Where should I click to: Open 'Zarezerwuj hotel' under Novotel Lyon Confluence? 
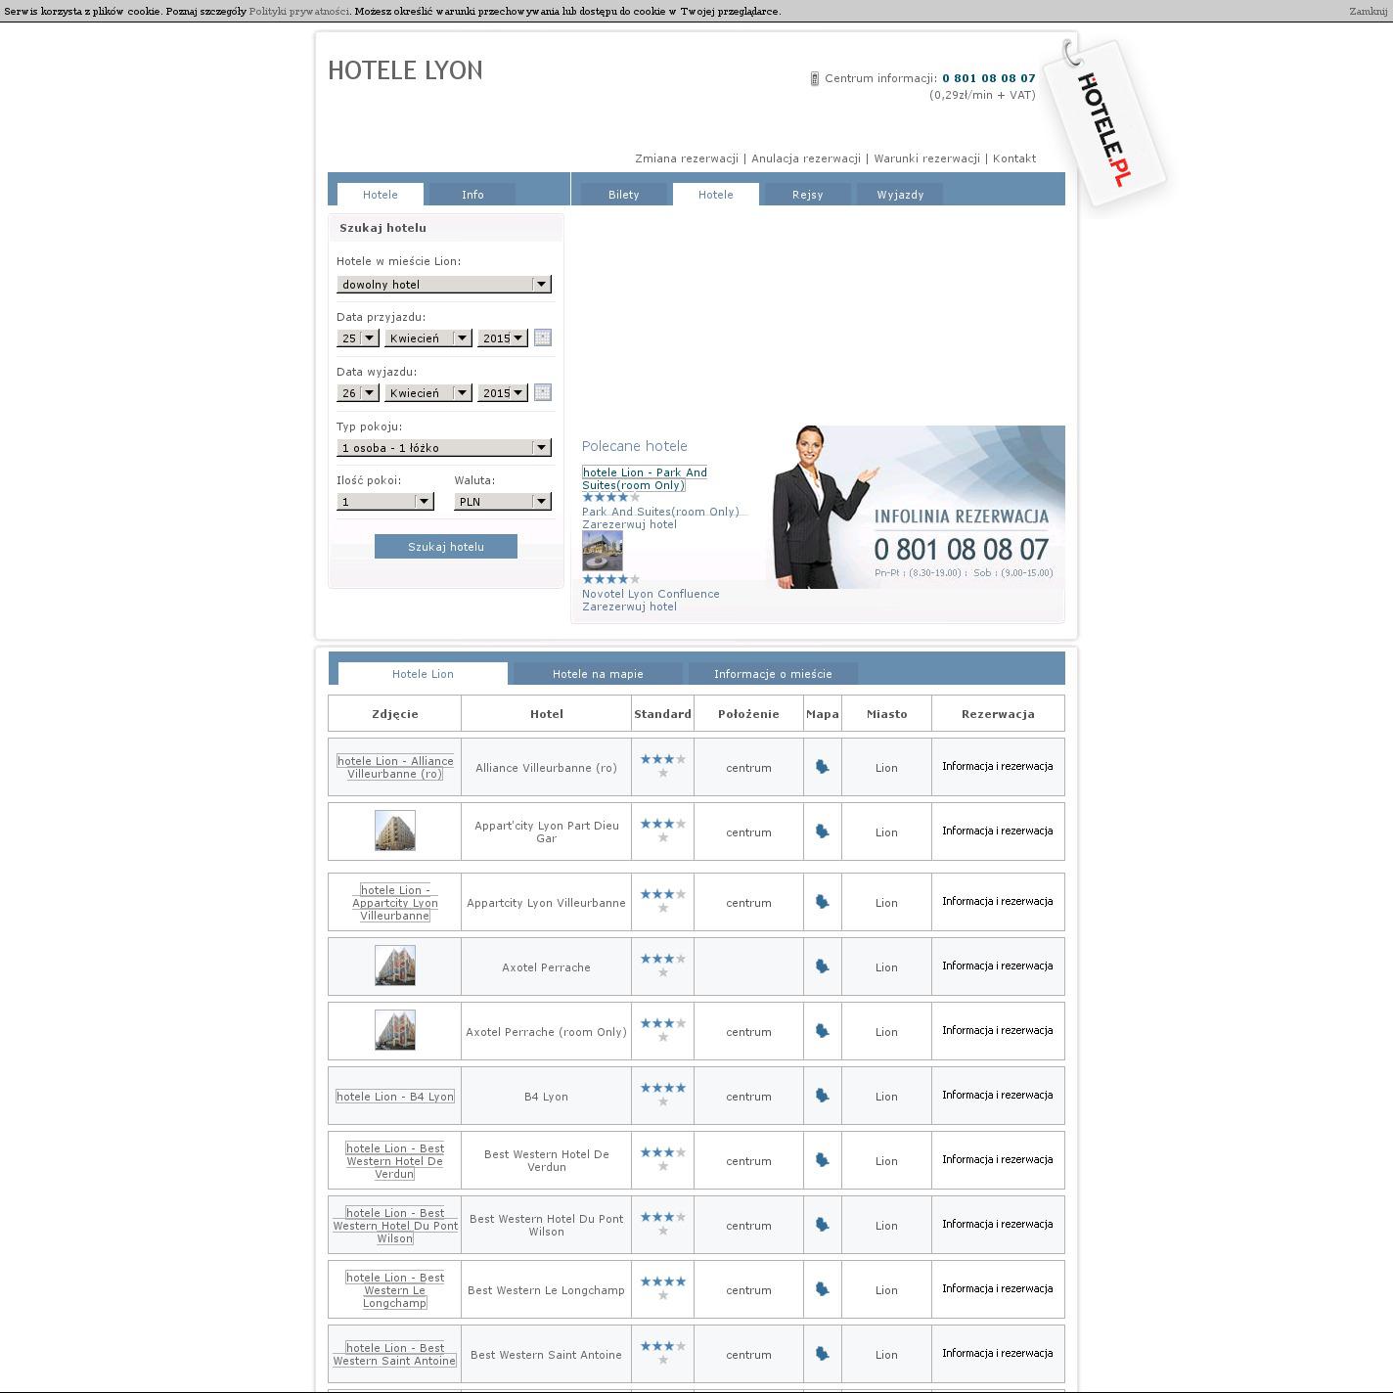pos(629,607)
